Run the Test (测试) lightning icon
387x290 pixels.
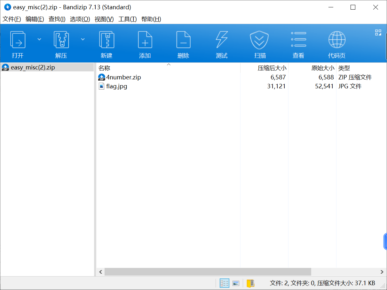(222, 40)
